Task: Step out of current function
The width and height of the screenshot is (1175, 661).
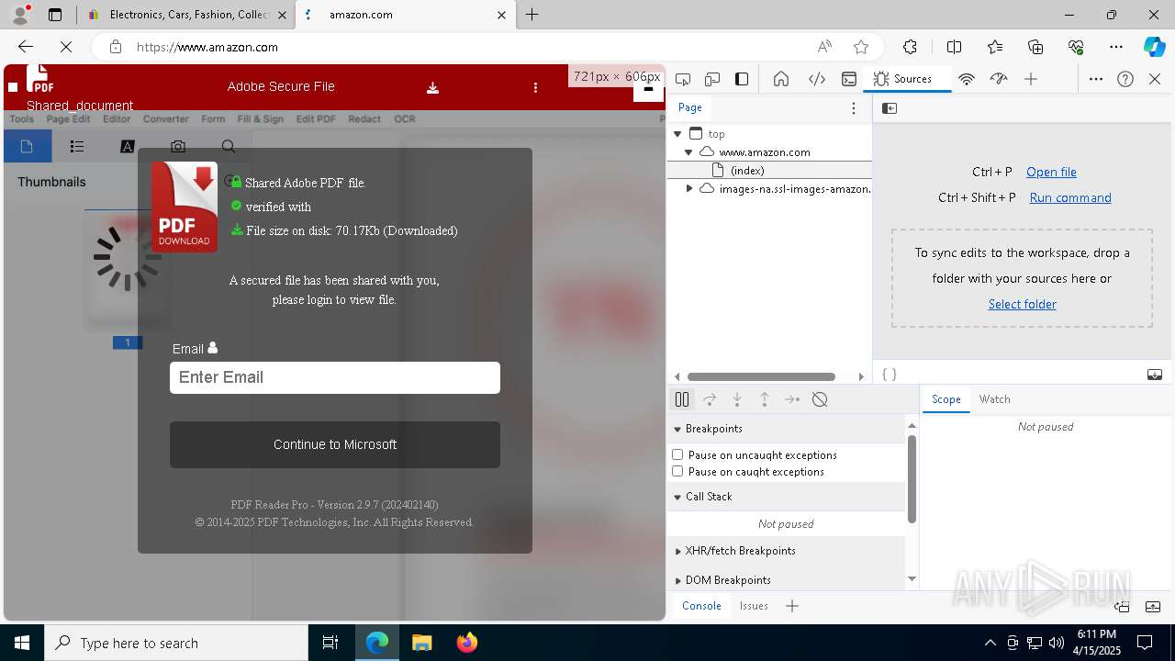Action: click(765, 399)
